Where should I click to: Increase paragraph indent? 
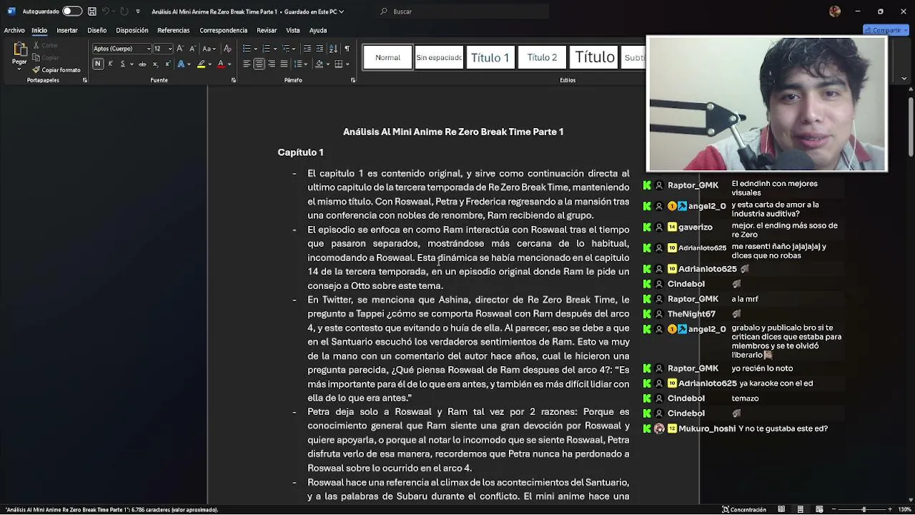[x=320, y=49]
